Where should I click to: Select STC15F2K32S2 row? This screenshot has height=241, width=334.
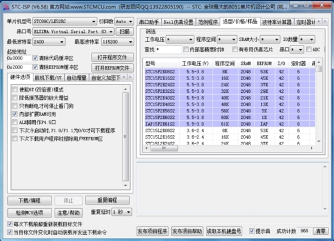click(x=229, y=91)
